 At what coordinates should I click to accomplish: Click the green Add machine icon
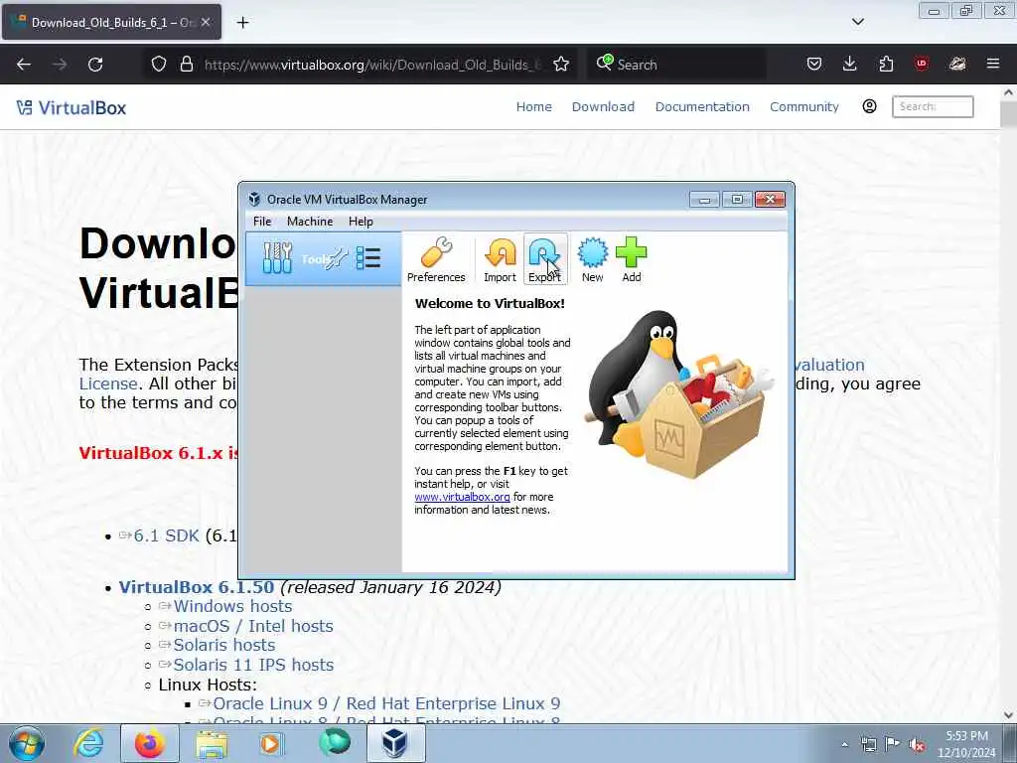click(x=631, y=259)
